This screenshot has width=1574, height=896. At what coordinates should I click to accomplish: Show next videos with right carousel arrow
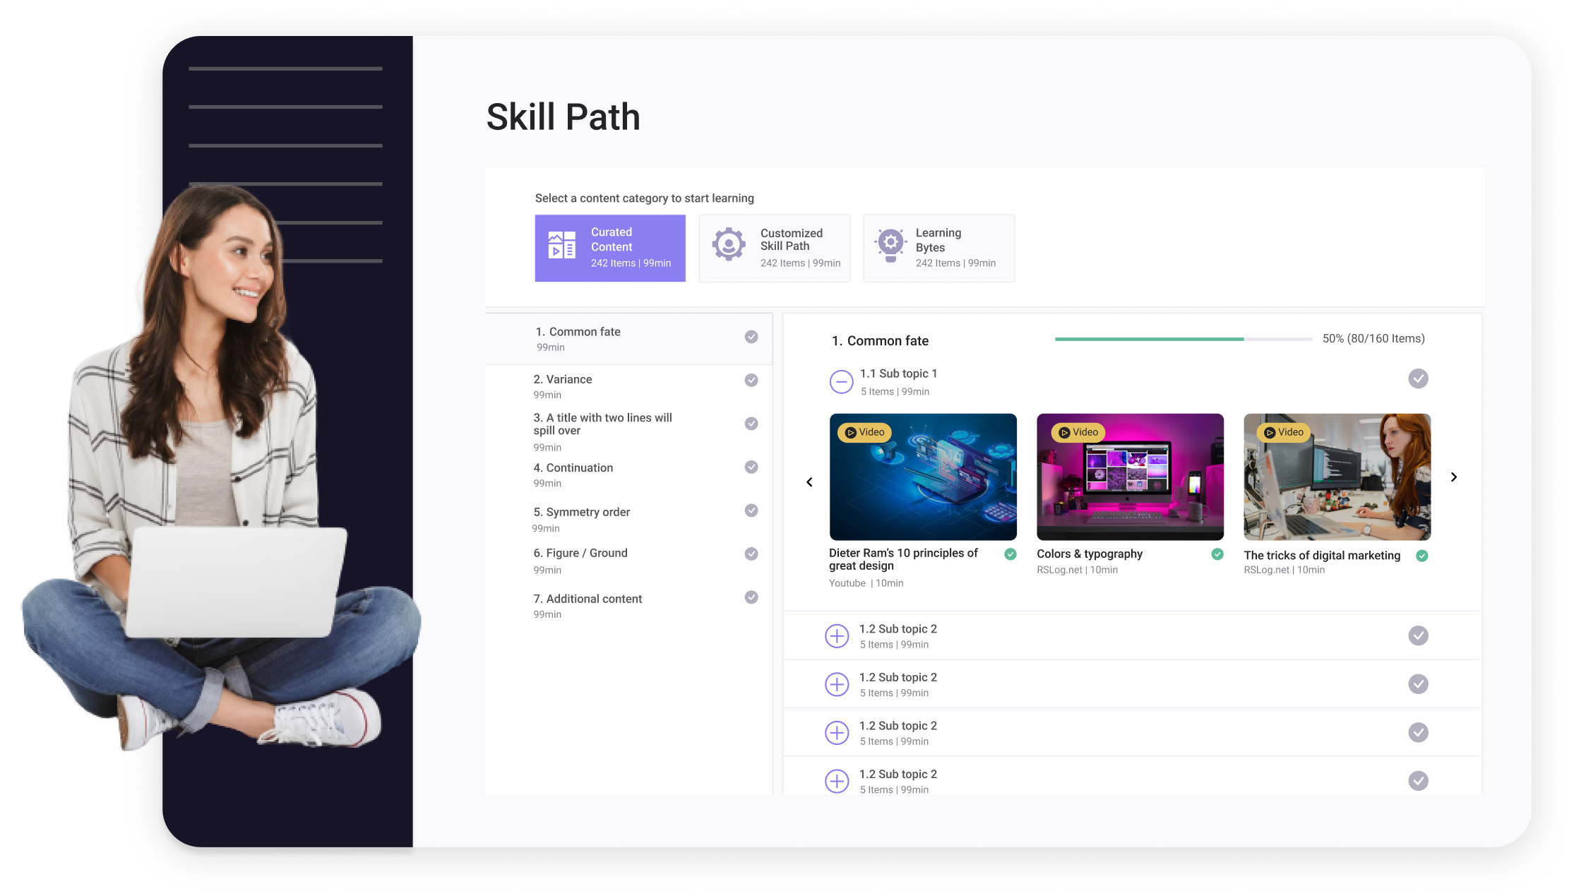click(x=1454, y=477)
